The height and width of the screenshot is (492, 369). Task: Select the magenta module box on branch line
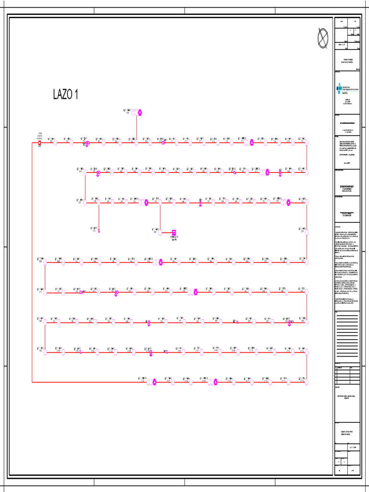174,233
